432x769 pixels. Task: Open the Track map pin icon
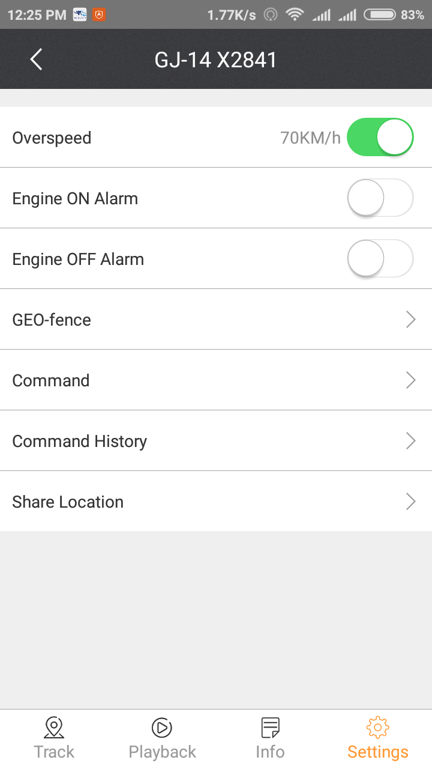[x=54, y=728]
